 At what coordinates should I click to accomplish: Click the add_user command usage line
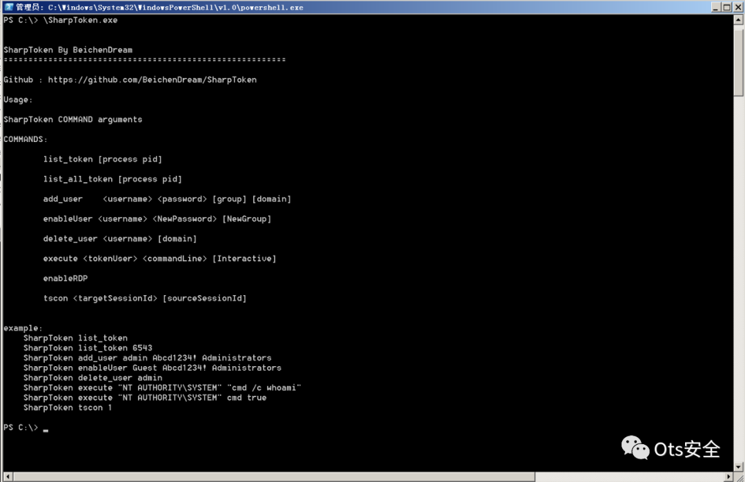pos(167,199)
